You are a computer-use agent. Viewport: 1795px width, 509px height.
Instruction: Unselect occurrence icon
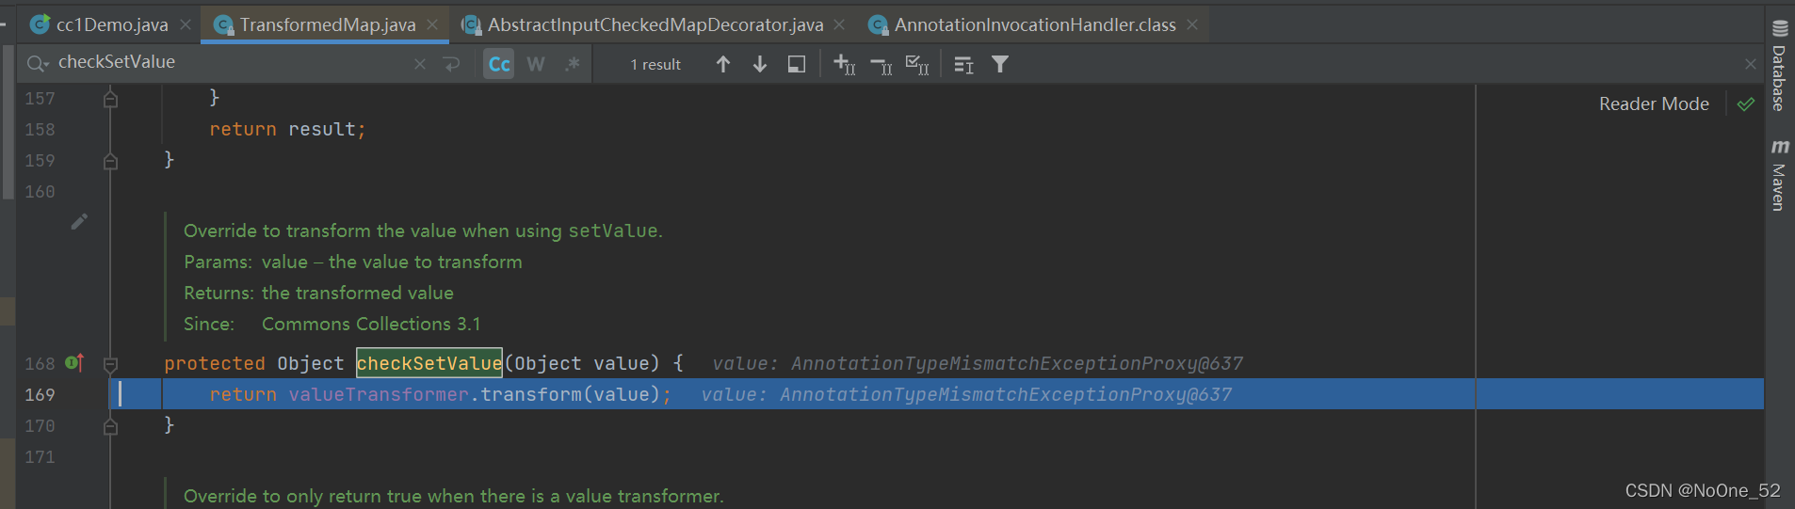[881, 64]
